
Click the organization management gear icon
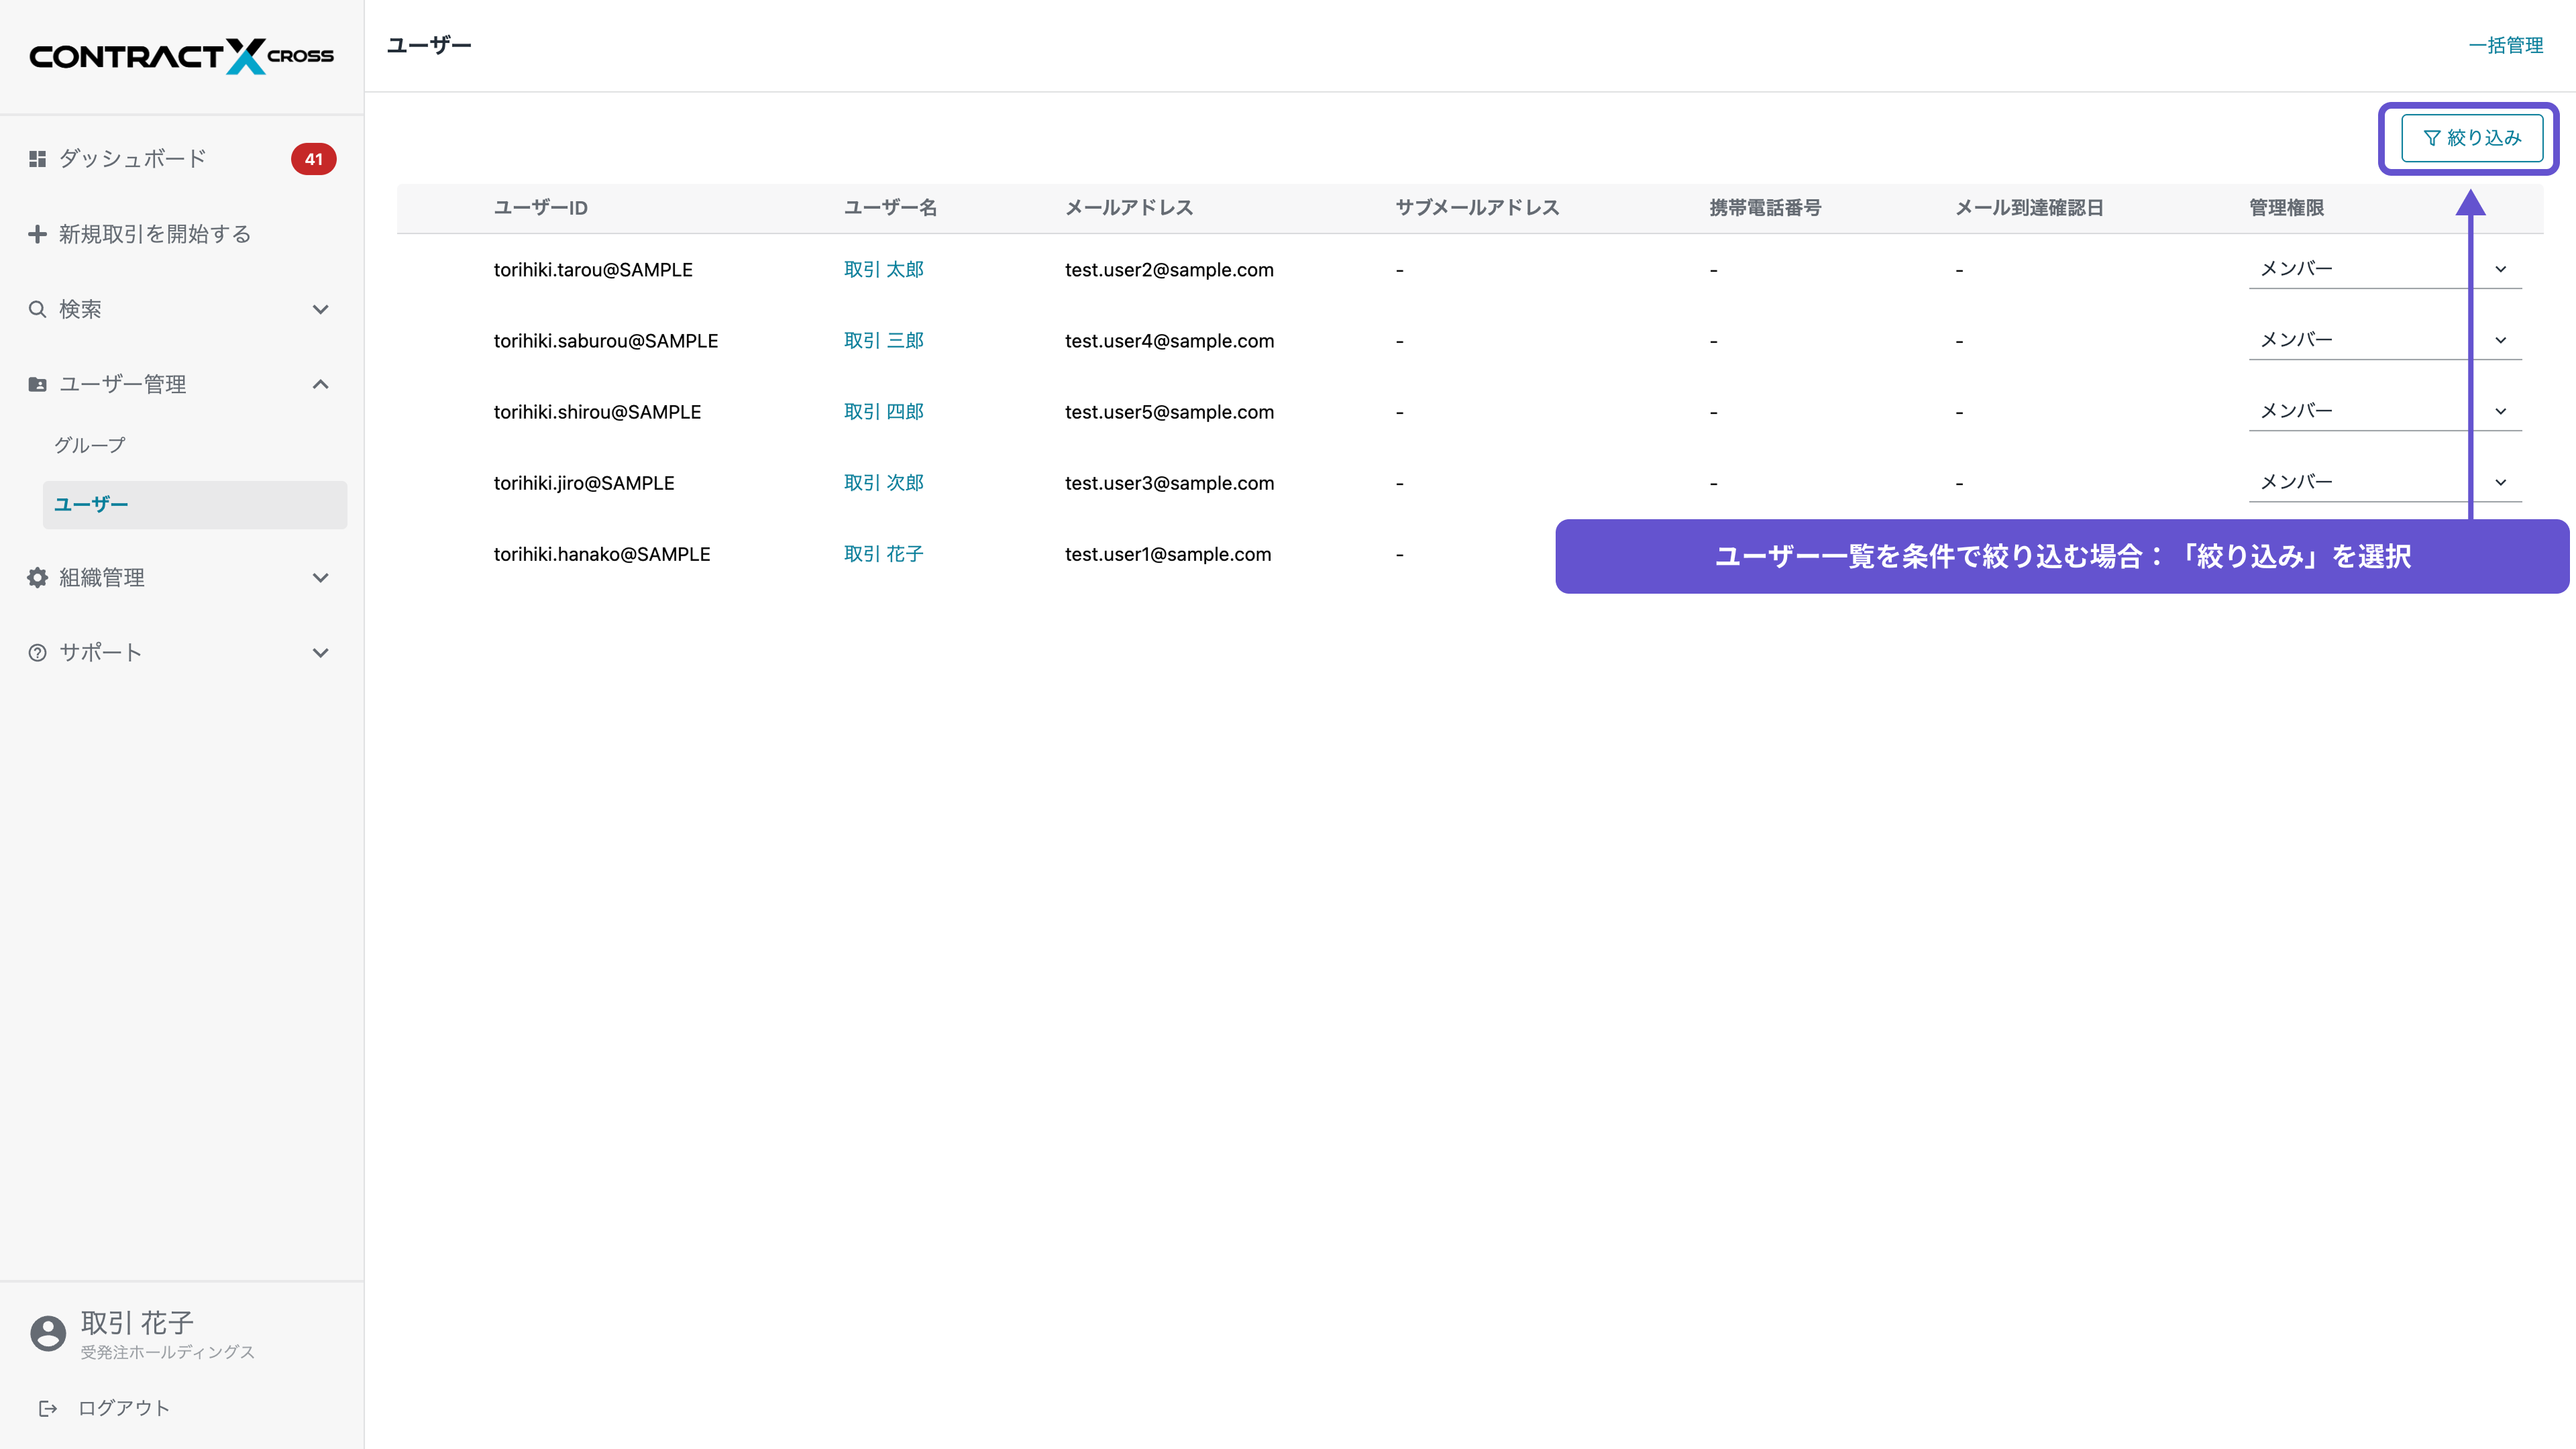pos(37,578)
